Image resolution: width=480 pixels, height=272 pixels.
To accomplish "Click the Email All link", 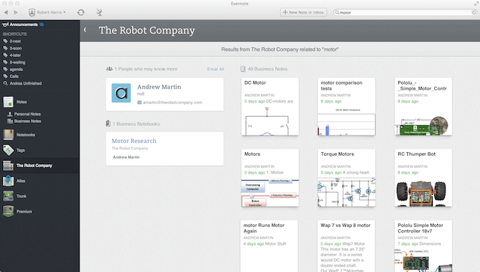I will 215,69.
